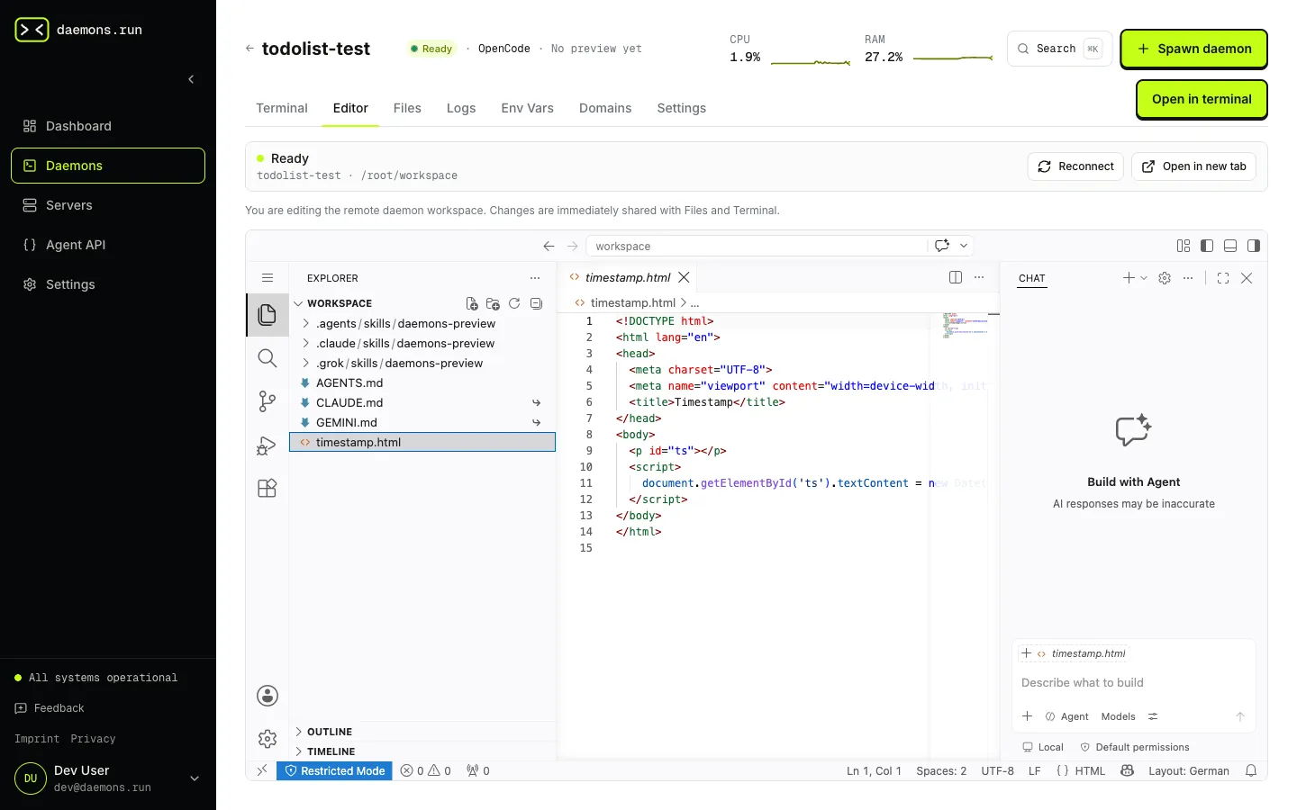Image resolution: width=1297 pixels, height=810 pixels.
Task: Create a new folder in workspace
Action: (x=493, y=303)
